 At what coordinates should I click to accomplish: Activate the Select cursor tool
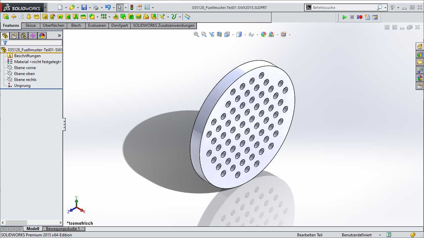click(120, 7)
